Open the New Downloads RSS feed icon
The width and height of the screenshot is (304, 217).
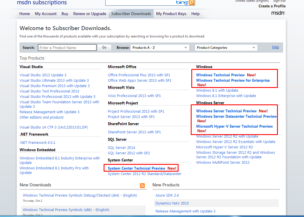pos(142,186)
